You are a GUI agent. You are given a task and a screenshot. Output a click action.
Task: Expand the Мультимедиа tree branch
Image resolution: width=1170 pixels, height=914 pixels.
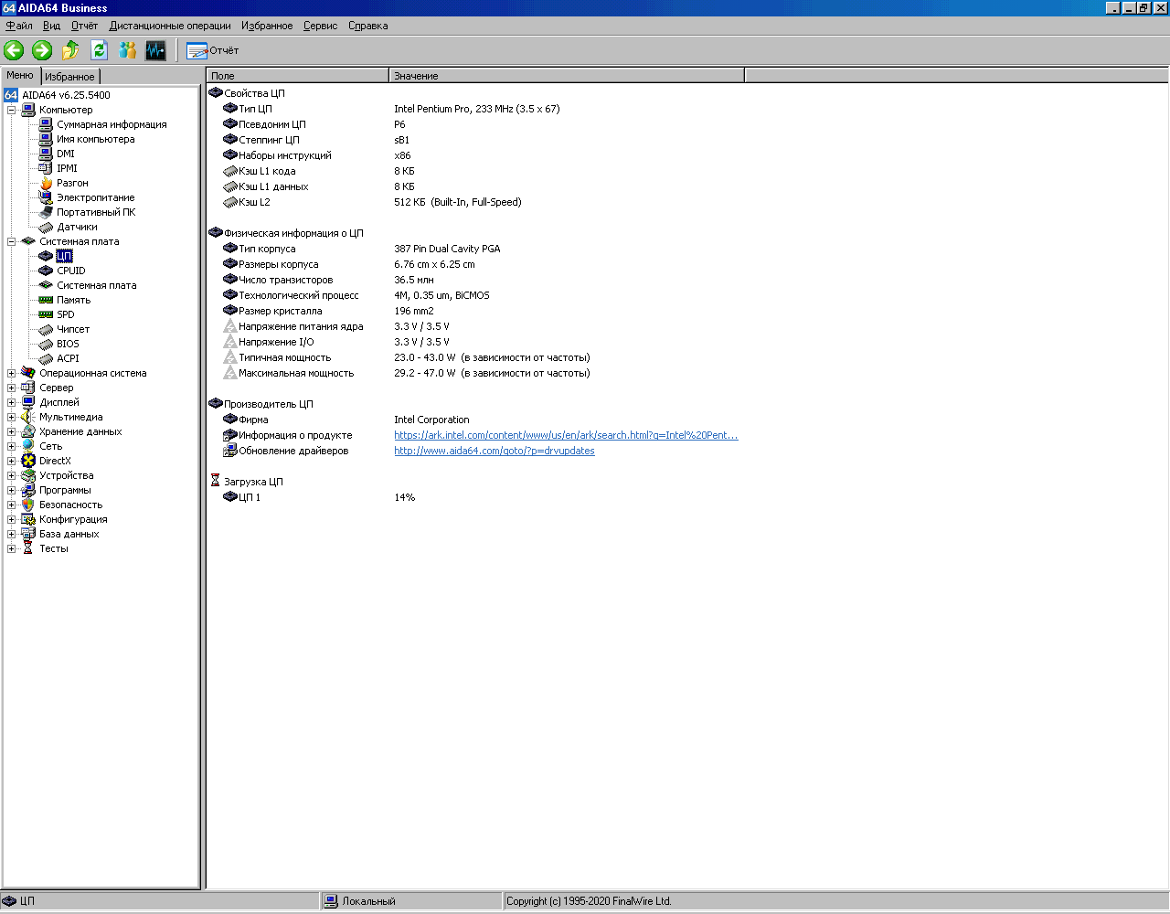(12, 417)
